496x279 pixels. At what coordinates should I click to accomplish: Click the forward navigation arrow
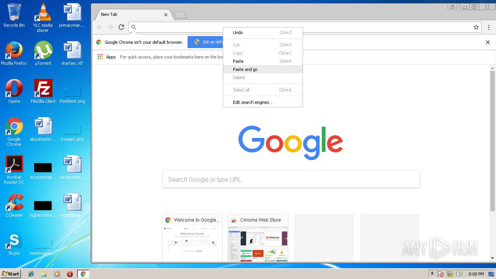click(x=110, y=27)
